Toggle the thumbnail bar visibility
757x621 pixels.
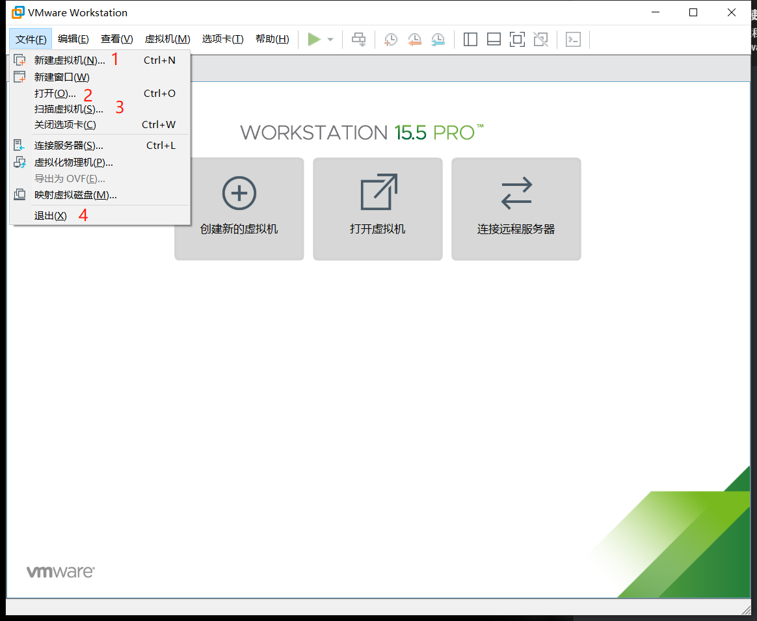click(x=493, y=39)
